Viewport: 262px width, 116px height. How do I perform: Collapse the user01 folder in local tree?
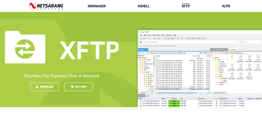[142, 72]
